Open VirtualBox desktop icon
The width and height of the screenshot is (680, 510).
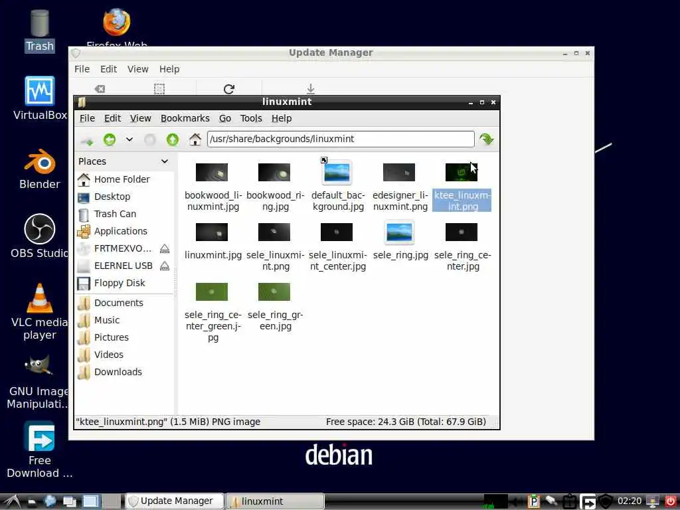pyautogui.click(x=40, y=98)
